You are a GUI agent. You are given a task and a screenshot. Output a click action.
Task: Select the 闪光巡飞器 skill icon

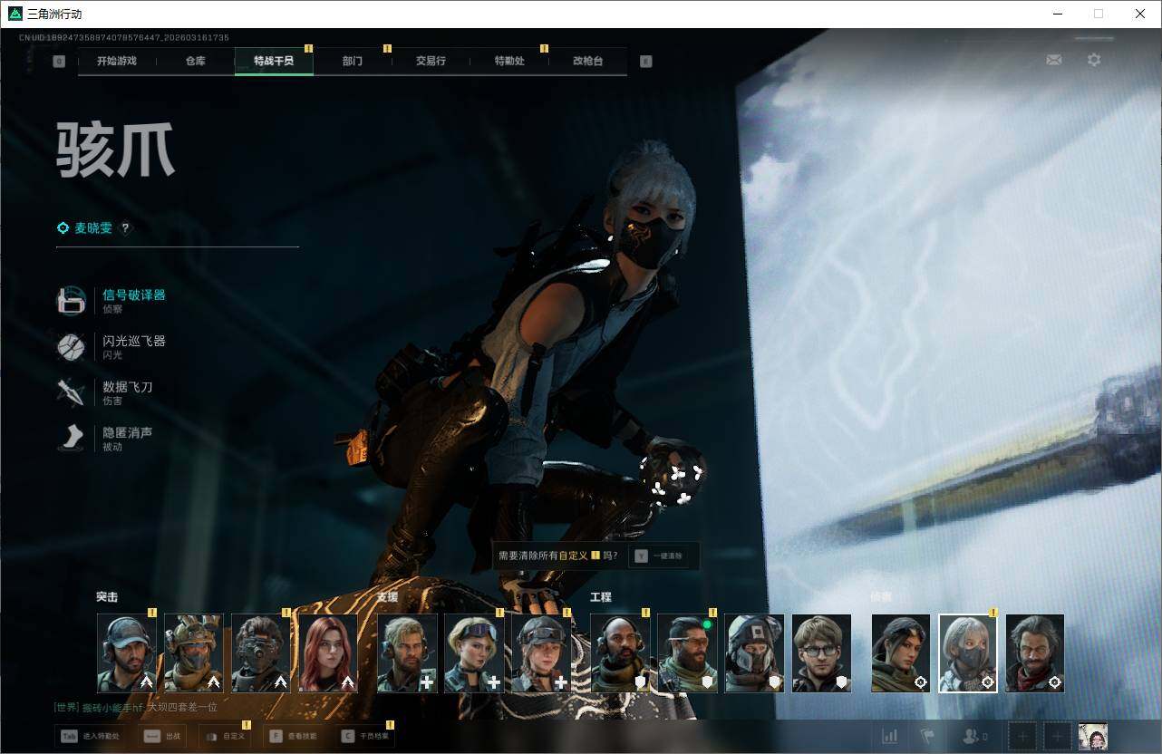coord(72,347)
